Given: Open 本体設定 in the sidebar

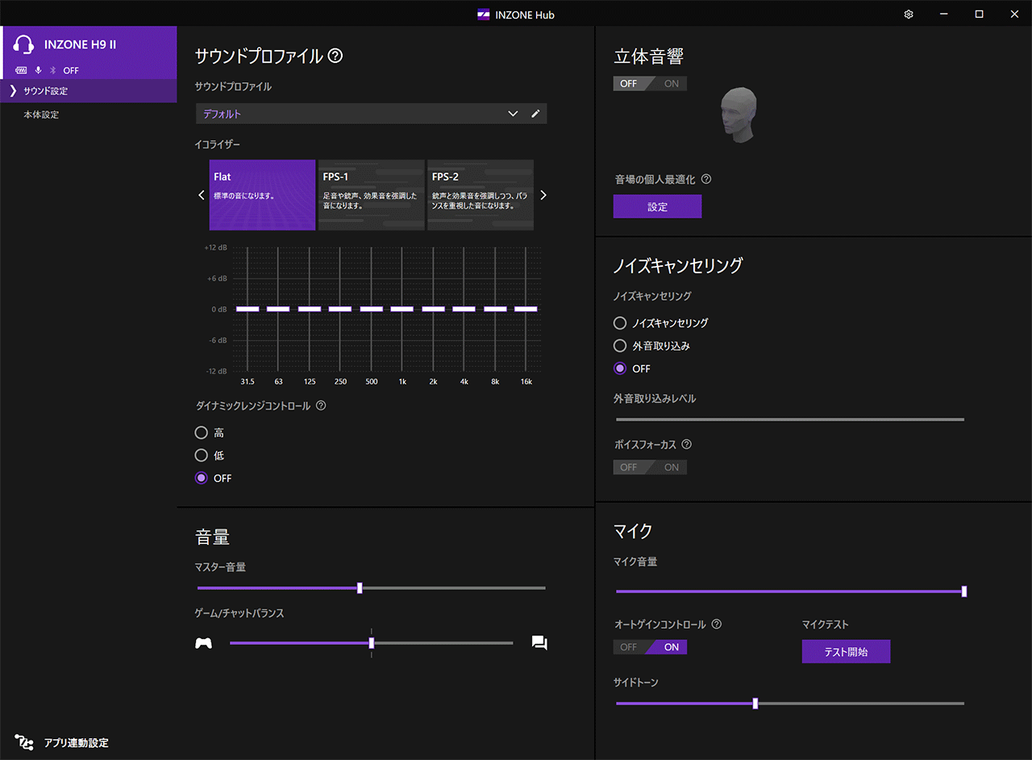Looking at the screenshot, I should (x=41, y=114).
